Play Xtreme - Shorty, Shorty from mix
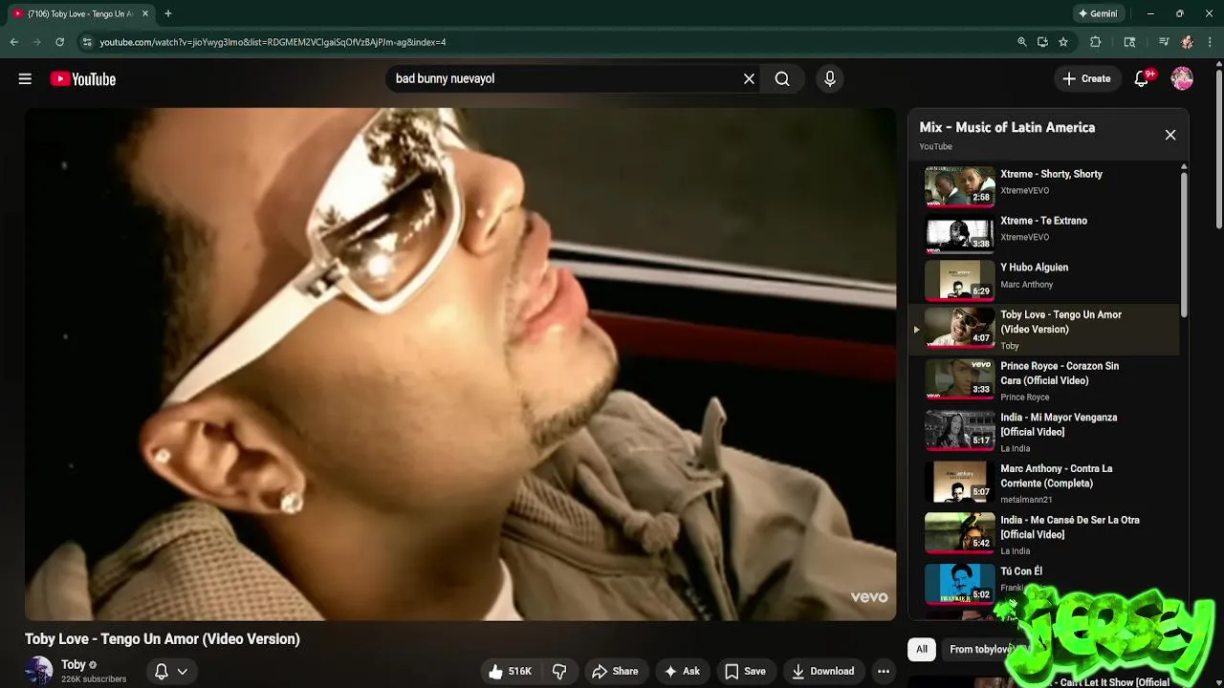The width and height of the screenshot is (1224, 688). (1044, 185)
